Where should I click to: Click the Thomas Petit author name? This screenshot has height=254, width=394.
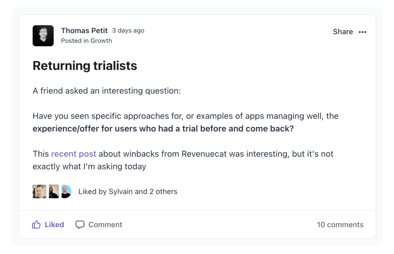[x=84, y=30]
